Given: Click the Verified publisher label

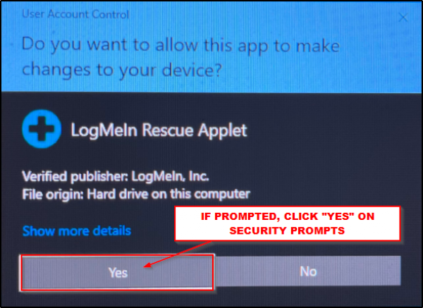Looking at the screenshot, I should pyautogui.click(x=75, y=177).
